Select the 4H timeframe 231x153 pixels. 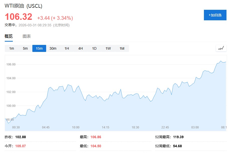pos(81,48)
